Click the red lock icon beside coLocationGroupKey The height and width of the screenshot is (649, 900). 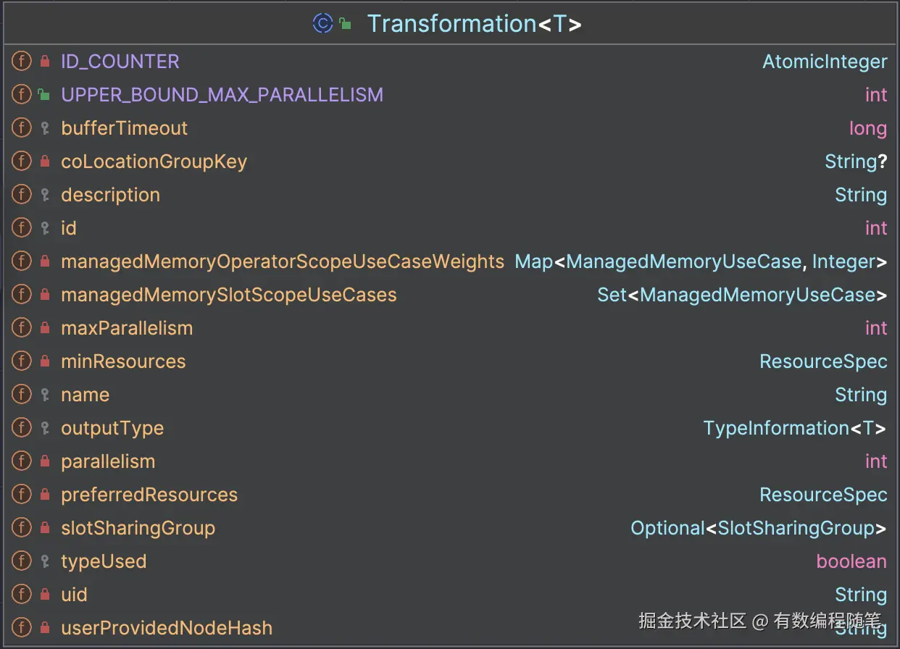pos(45,162)
